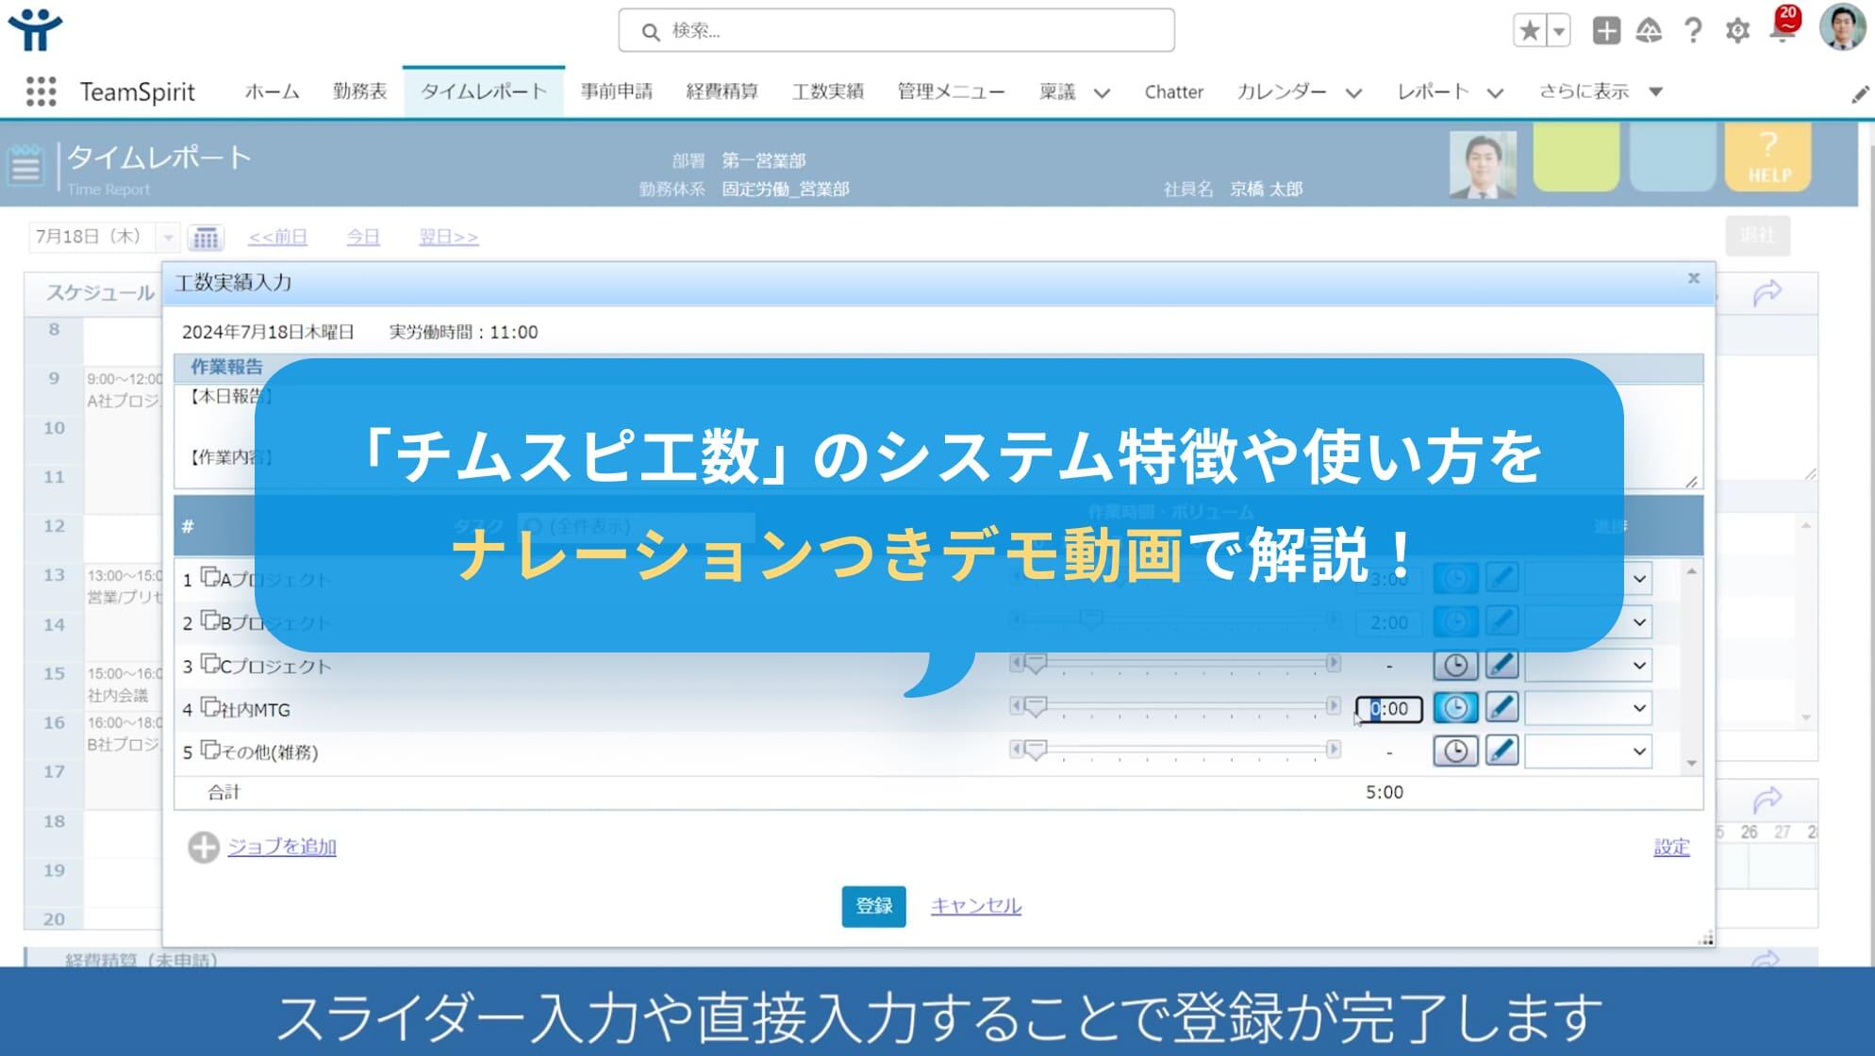Click copy icon next to Cプロジェクト
1875x1056 pixels.
(x=210, y=664)
